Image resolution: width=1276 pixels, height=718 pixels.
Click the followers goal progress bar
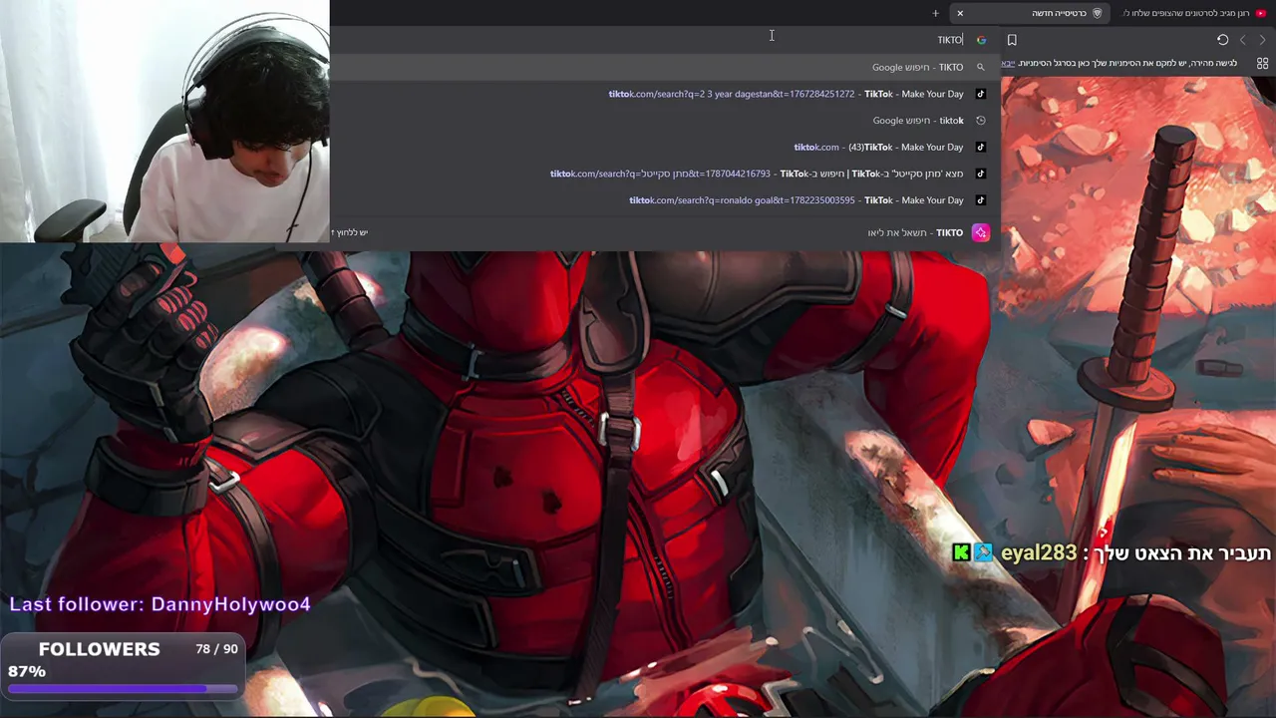point(124,688)
